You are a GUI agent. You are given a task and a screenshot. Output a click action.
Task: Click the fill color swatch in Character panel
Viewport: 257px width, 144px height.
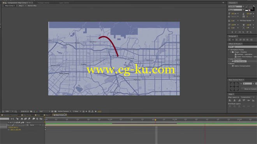tap(251, 7)
